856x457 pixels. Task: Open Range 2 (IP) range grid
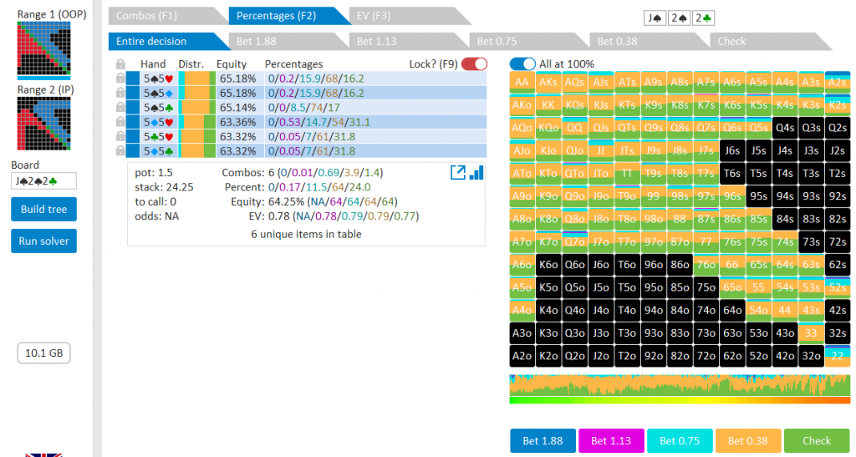point(43,124)
